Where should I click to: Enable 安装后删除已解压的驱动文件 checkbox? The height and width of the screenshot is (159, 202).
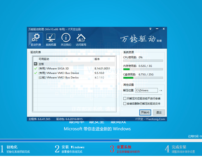click(x=125, y=103)
